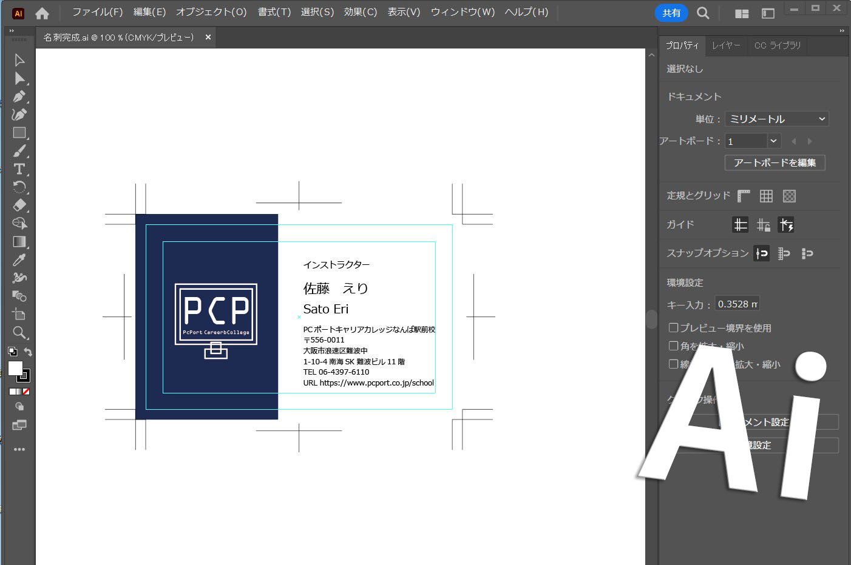This screenshot has height=565, width=851.
Task: Change the screen mode
Action: pyautogui.click(x=19, y=426)
